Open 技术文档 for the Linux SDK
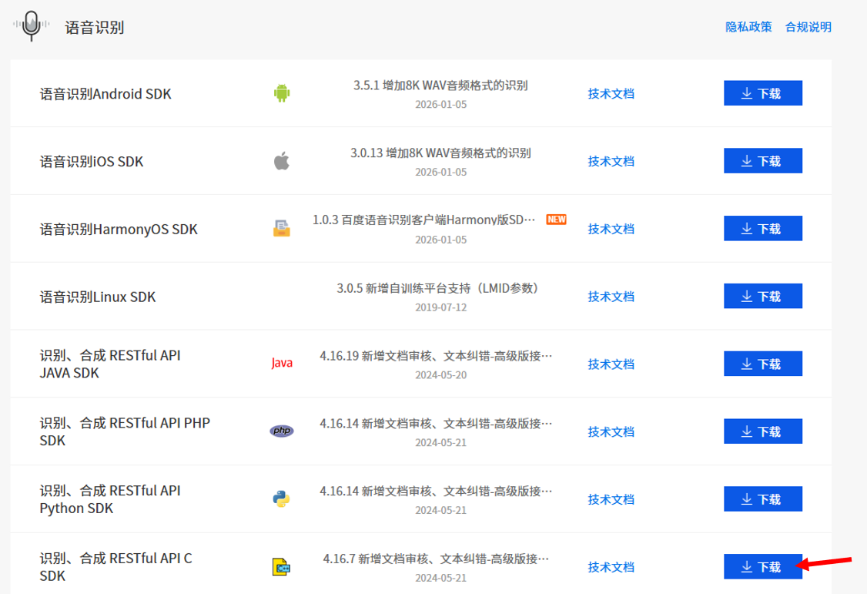Image resolution: width=867 pixels, height=594 pixels. point(611,297)
